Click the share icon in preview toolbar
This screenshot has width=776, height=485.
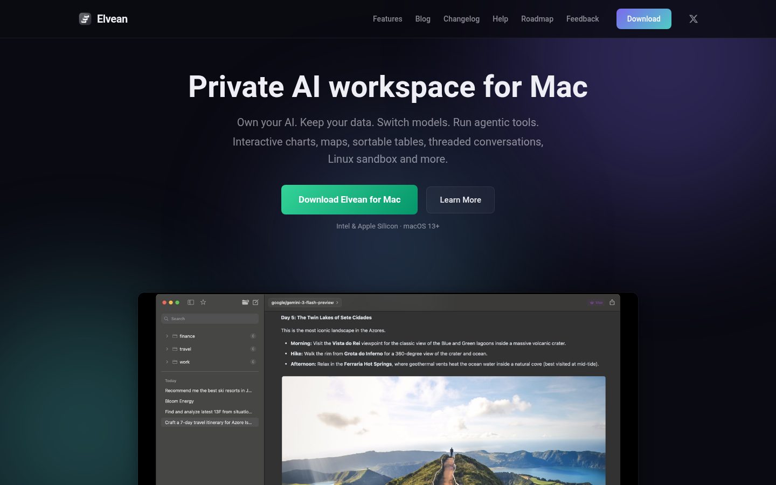[612, 302]
